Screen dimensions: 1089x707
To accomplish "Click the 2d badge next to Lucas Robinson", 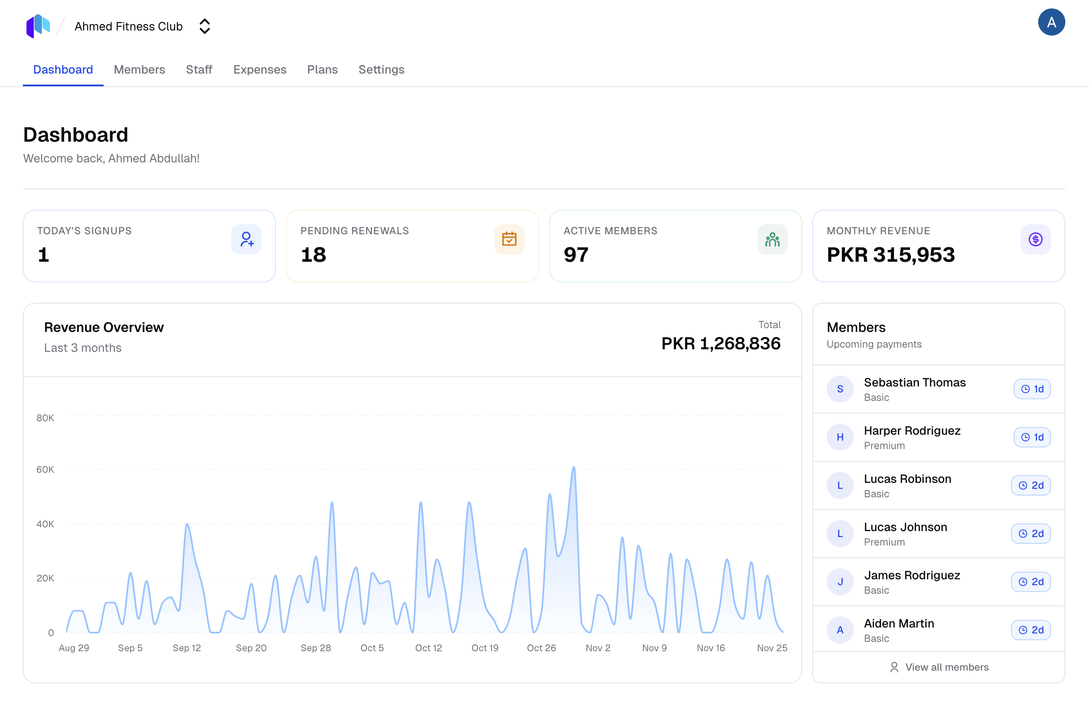I will coord(1031,485).
